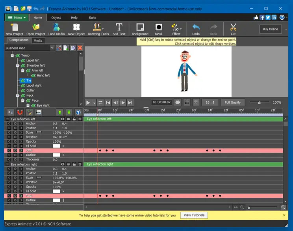
Task: Switch to the Media tab
Action: pyautogui.click(x=38, y=41)
